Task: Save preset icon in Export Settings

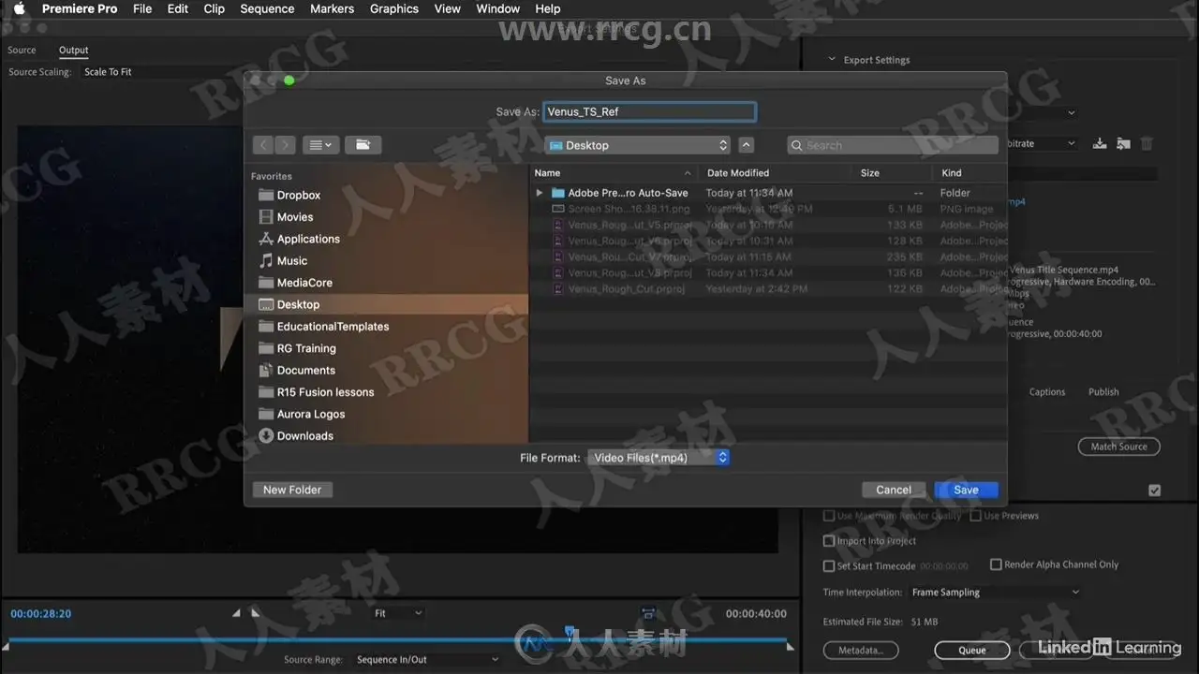Action: 1100,143
